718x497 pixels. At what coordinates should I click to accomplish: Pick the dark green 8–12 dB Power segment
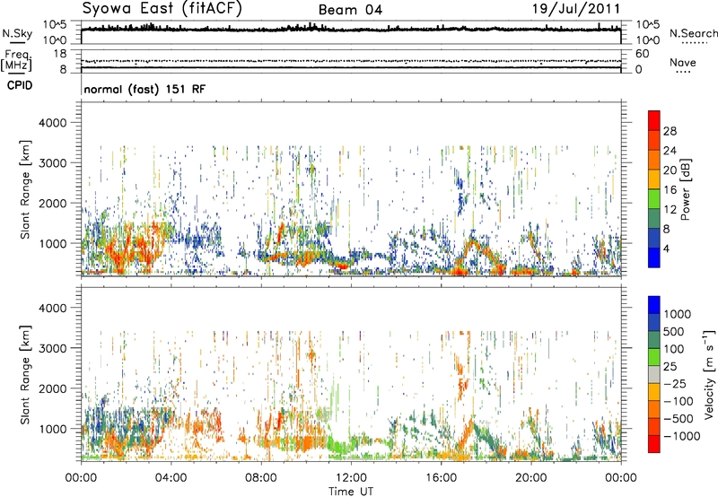click(x=654, y=218)
